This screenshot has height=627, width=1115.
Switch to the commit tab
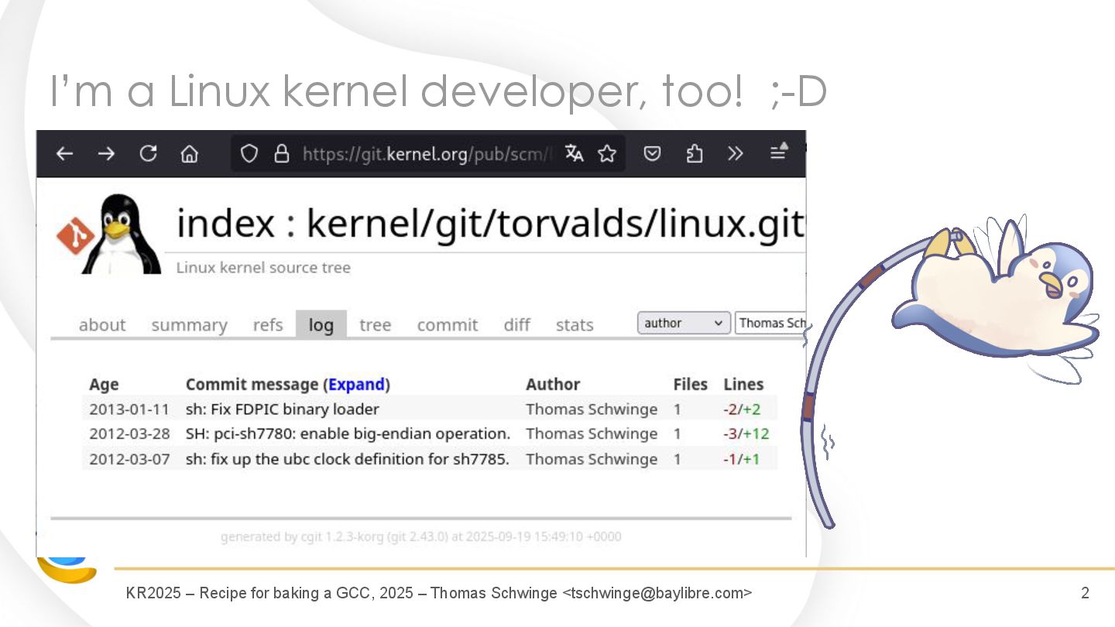coord(448,325)
